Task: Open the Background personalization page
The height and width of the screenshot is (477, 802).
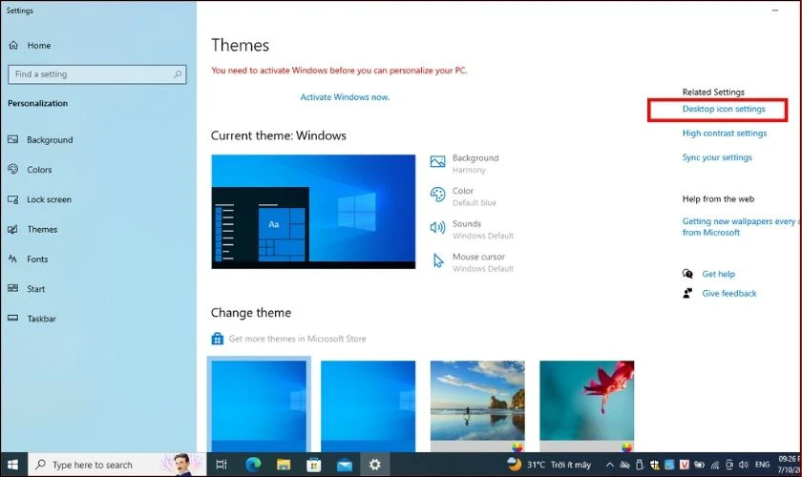Action: pyautogui.click(x=41, y=139)
